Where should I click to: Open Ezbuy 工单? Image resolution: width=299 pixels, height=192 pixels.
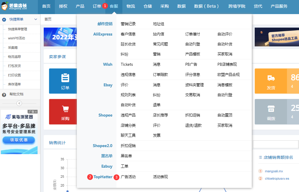124,166
